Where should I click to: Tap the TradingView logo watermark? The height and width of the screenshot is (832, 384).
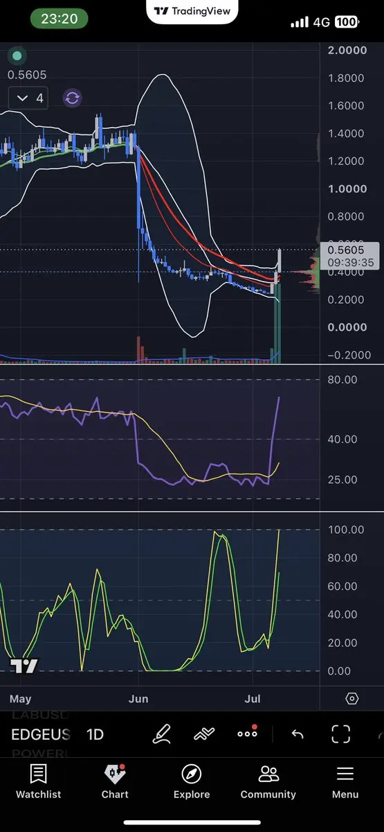(24, 666)
